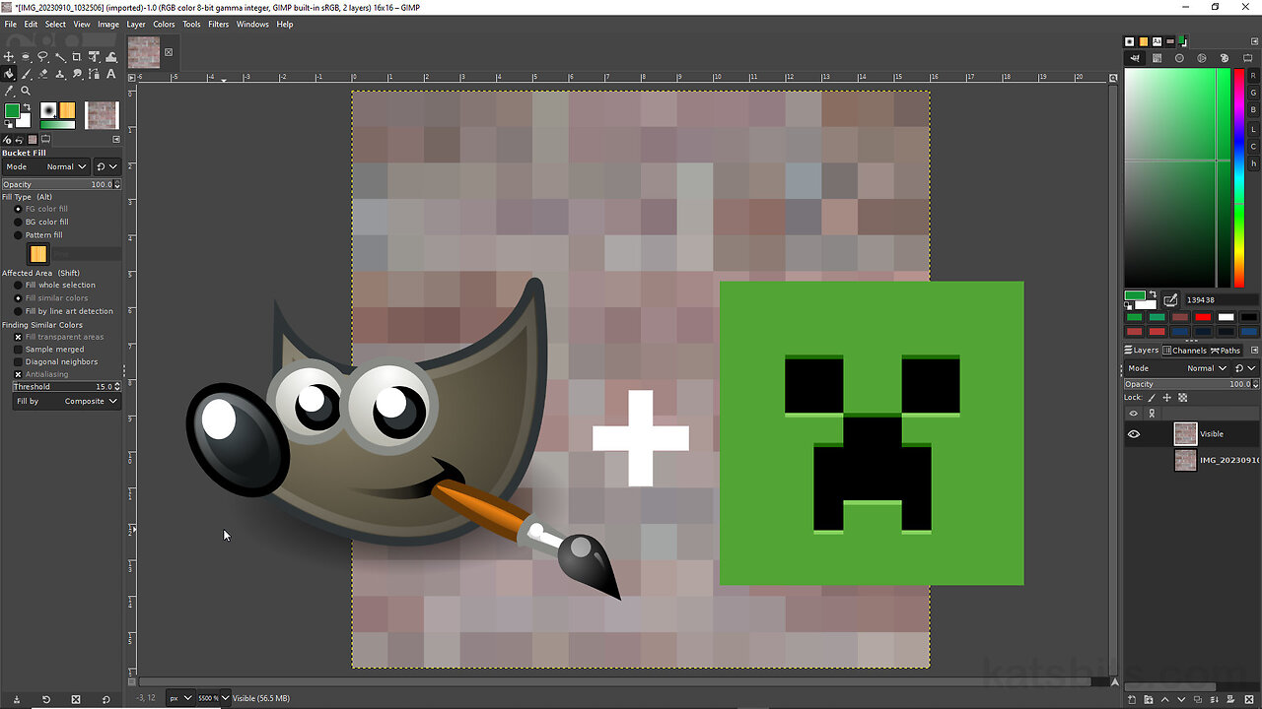The width and height of the screenshot is (1262, 709).
Task: Select the Crop tool
Action: click(77, 57)
